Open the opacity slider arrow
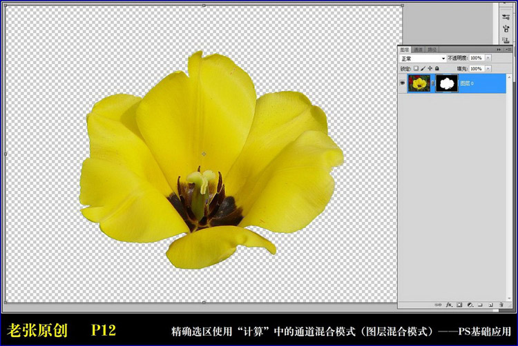The height and width of the screenshot is (346, 518). 489,59
